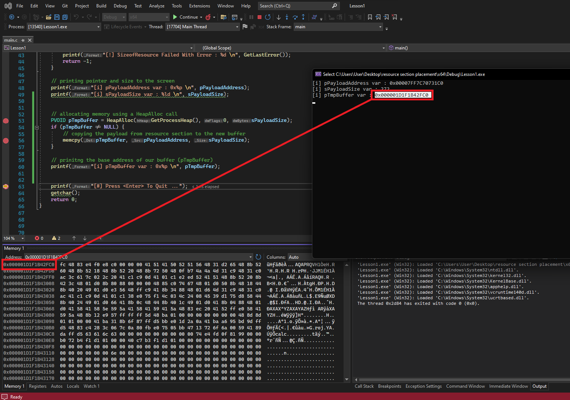Screen dimensions: 570x400
Task: Click the Hot Reload flame icon
Action: 208,17
